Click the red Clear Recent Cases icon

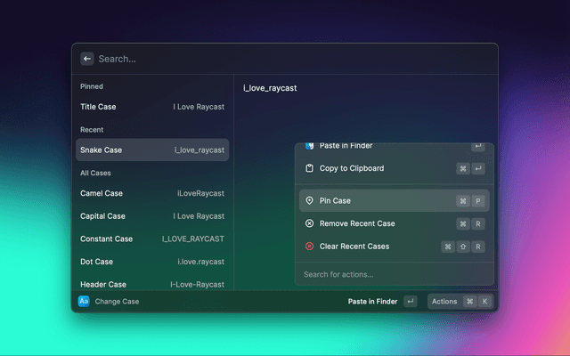coord(309,247)
